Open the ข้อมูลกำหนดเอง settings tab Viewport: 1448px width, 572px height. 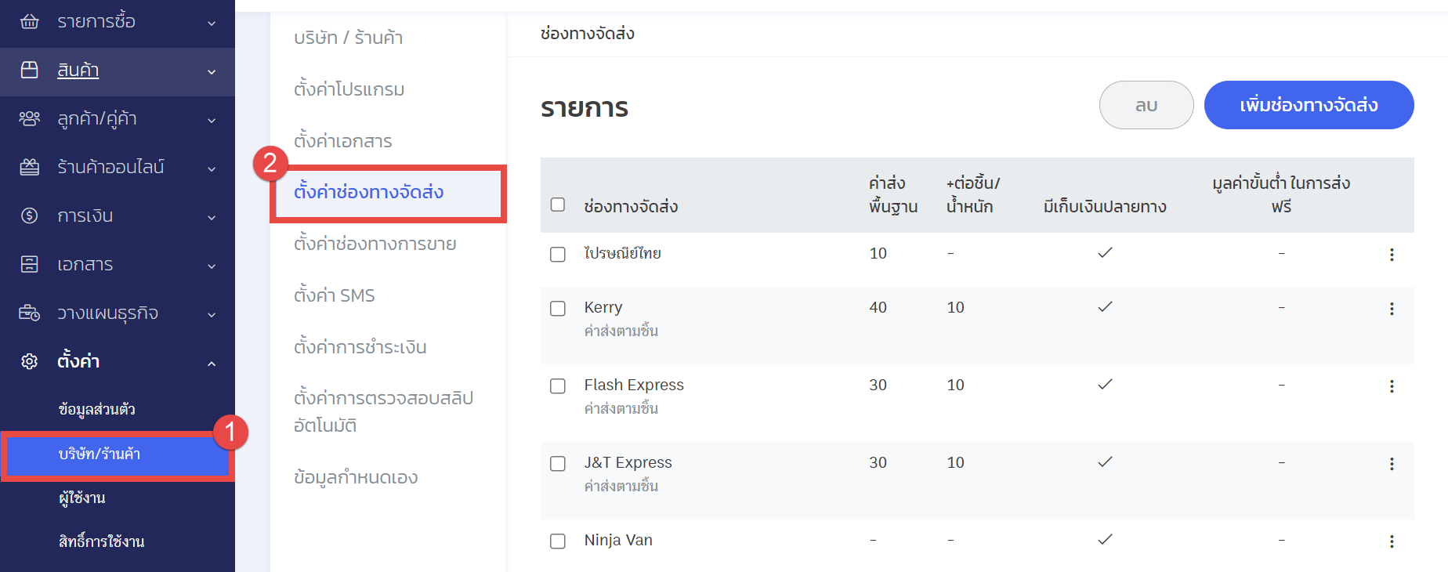[356, 477]
